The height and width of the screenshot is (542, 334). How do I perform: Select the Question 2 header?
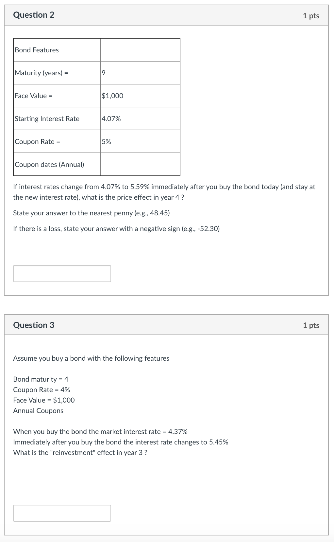[x=34, y=15]
